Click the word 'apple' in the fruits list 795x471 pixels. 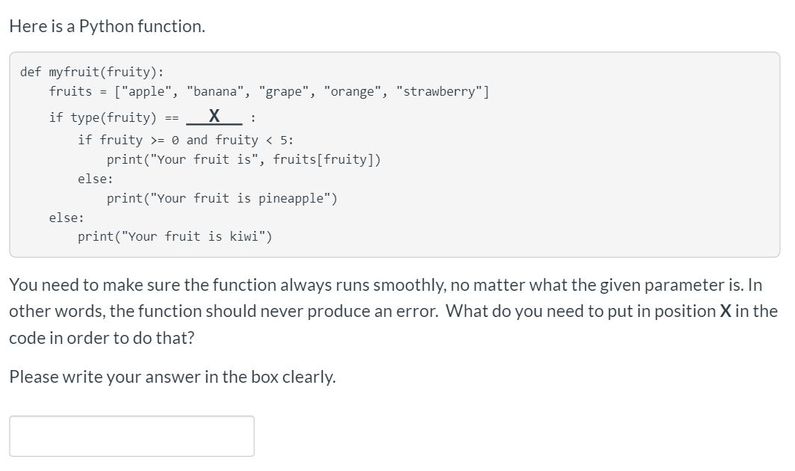[x=146, y=91]
